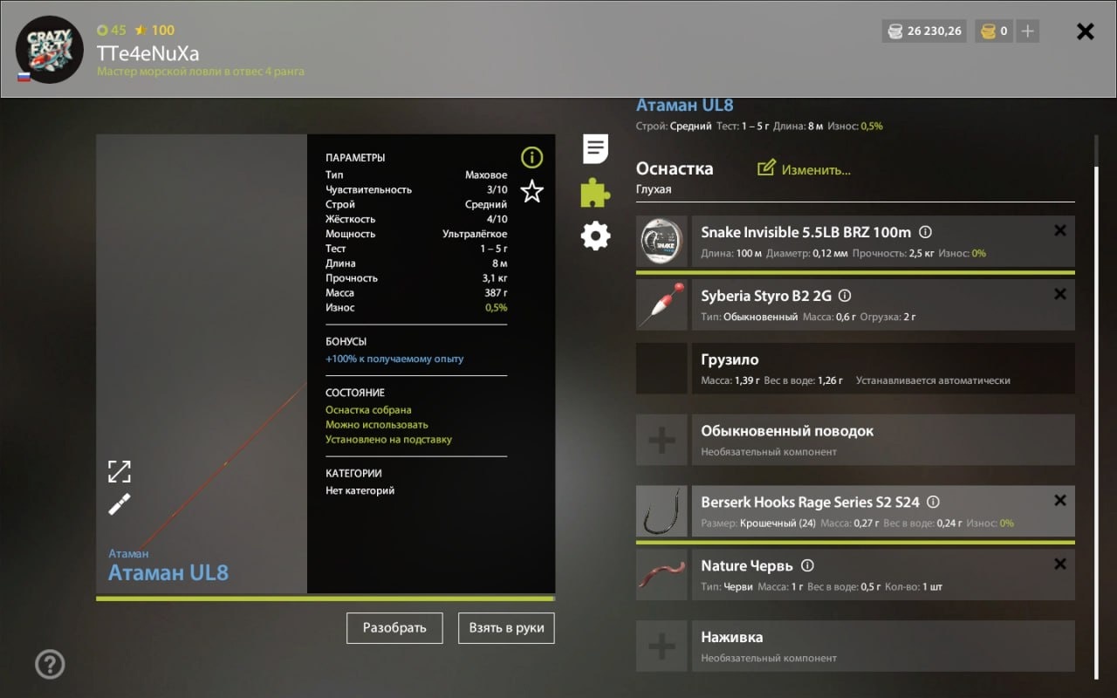Viewport: 1117px width, 698px height.
Task: Click the level 45 indicator
Action: pos(112,30)
